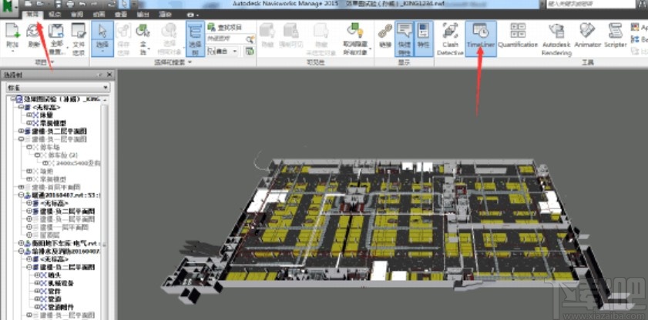Open the Scripter tool

point(616,36)
